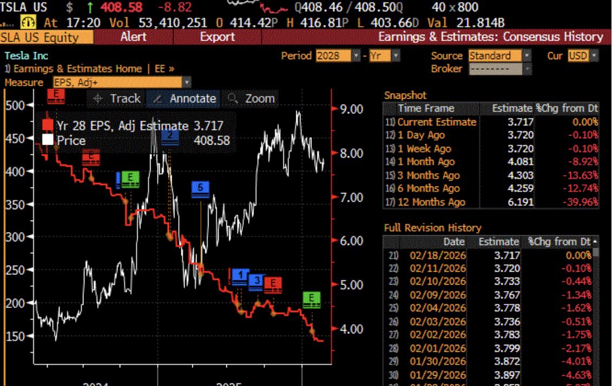Image resolution: width=612 pixels, height=386 pixels.
Task: Click the 02/09/2026 revision row
Action: point(489,294)
